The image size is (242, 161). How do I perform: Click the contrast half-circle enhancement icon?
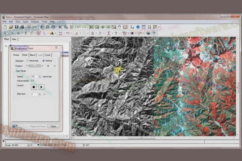pyautogui.click(x=132, y=33)
